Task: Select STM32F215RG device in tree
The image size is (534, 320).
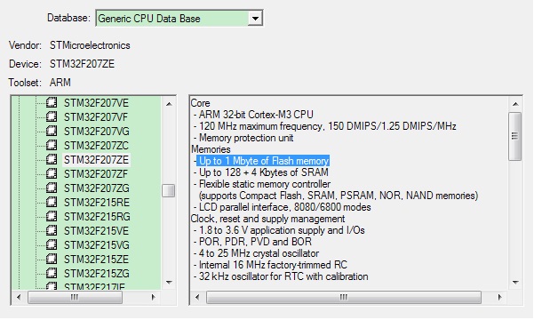Action: click(x=97, y=217)
